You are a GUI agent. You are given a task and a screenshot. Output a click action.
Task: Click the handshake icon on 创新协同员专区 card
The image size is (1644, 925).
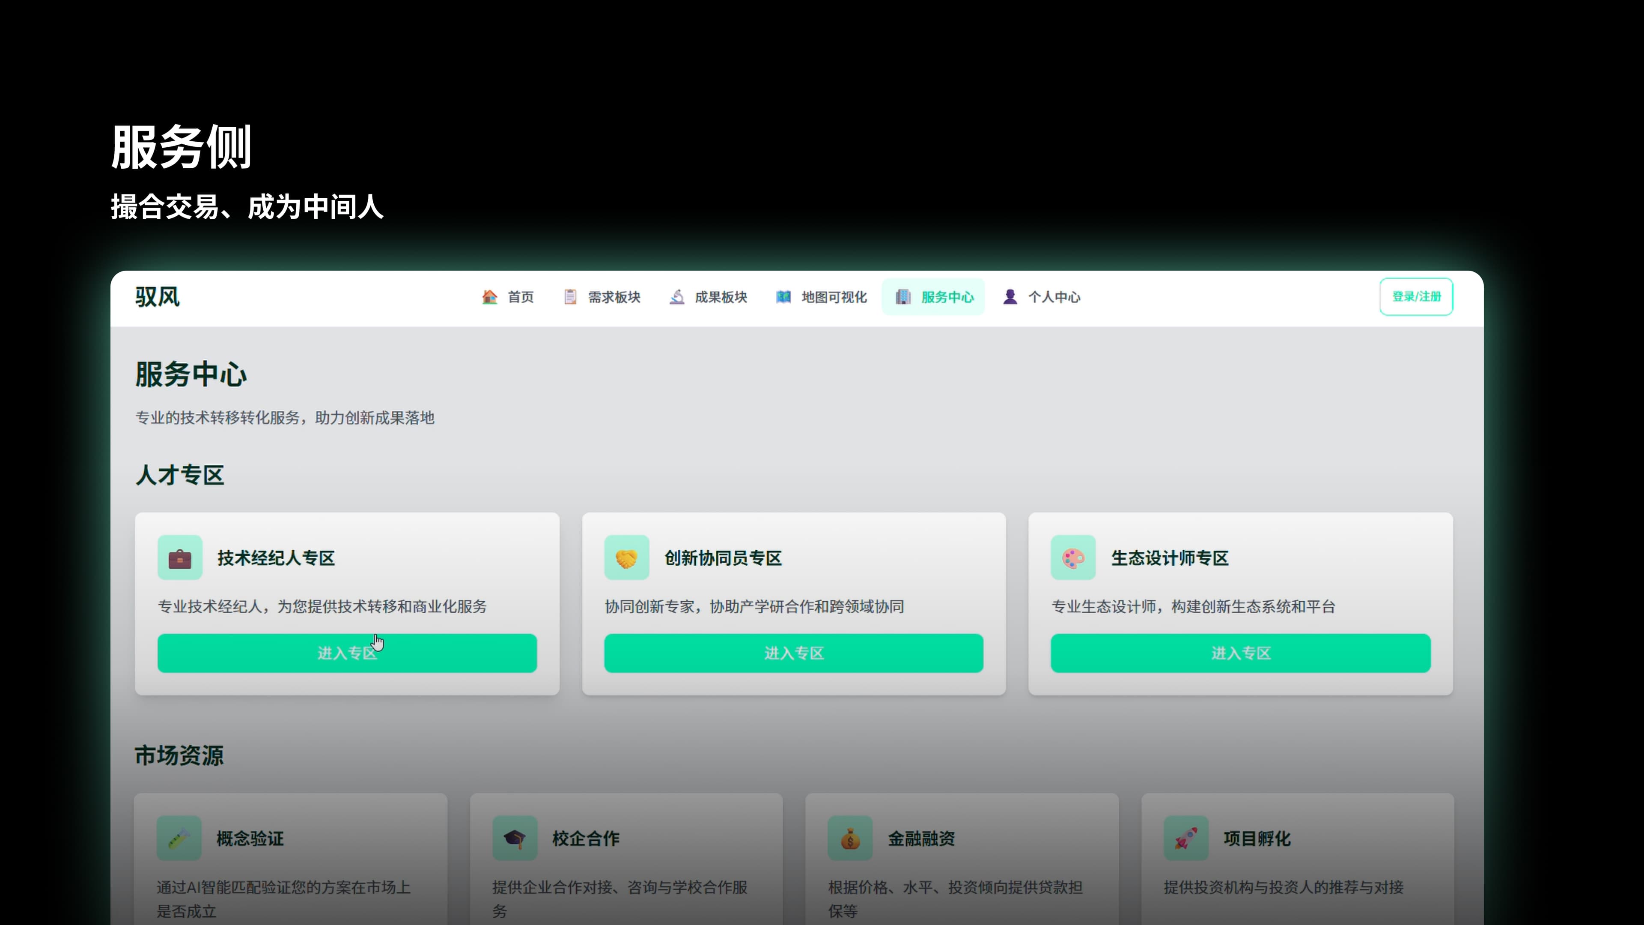point(627,558)
